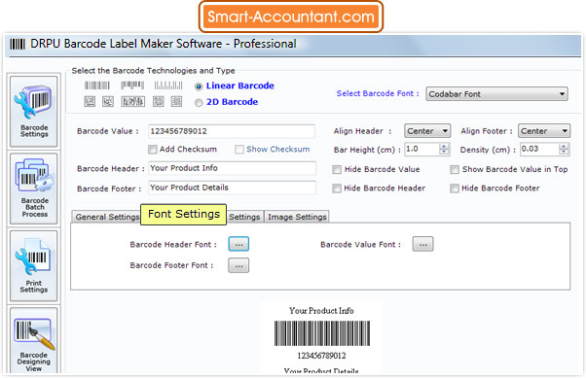Image resolution: width=586 pixels, height=378 pixels.
Task: Click the second 2D barcode sample icon
Action: [108, 101]
